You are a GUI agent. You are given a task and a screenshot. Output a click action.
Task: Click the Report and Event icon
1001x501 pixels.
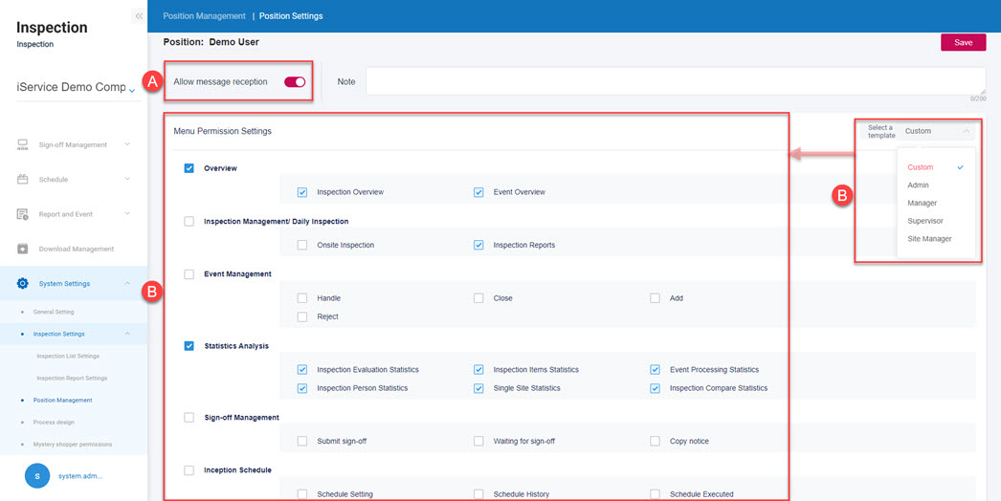tap(23, 214)
